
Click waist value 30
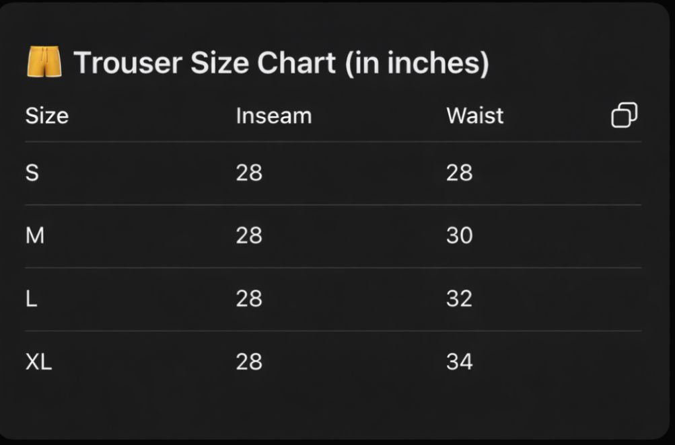click(x=459, y=236)
